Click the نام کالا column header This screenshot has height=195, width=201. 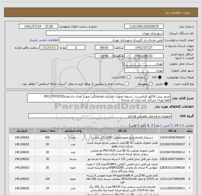tap(122, 131)
